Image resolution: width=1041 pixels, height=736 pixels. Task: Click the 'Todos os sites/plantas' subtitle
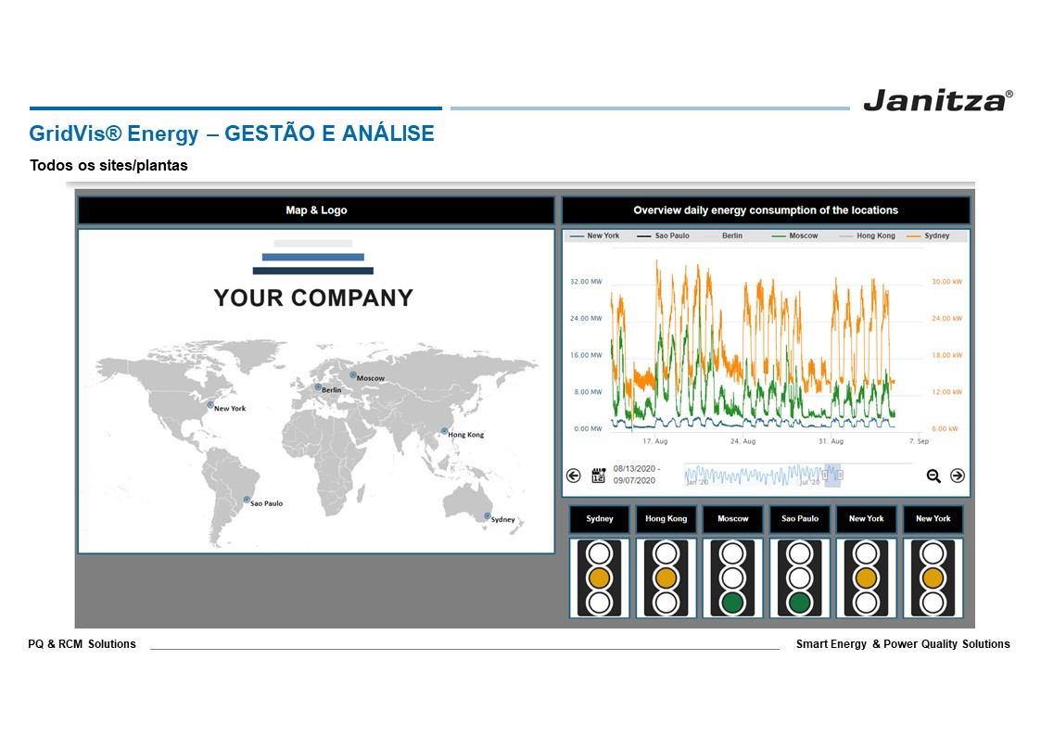(108, 165)
